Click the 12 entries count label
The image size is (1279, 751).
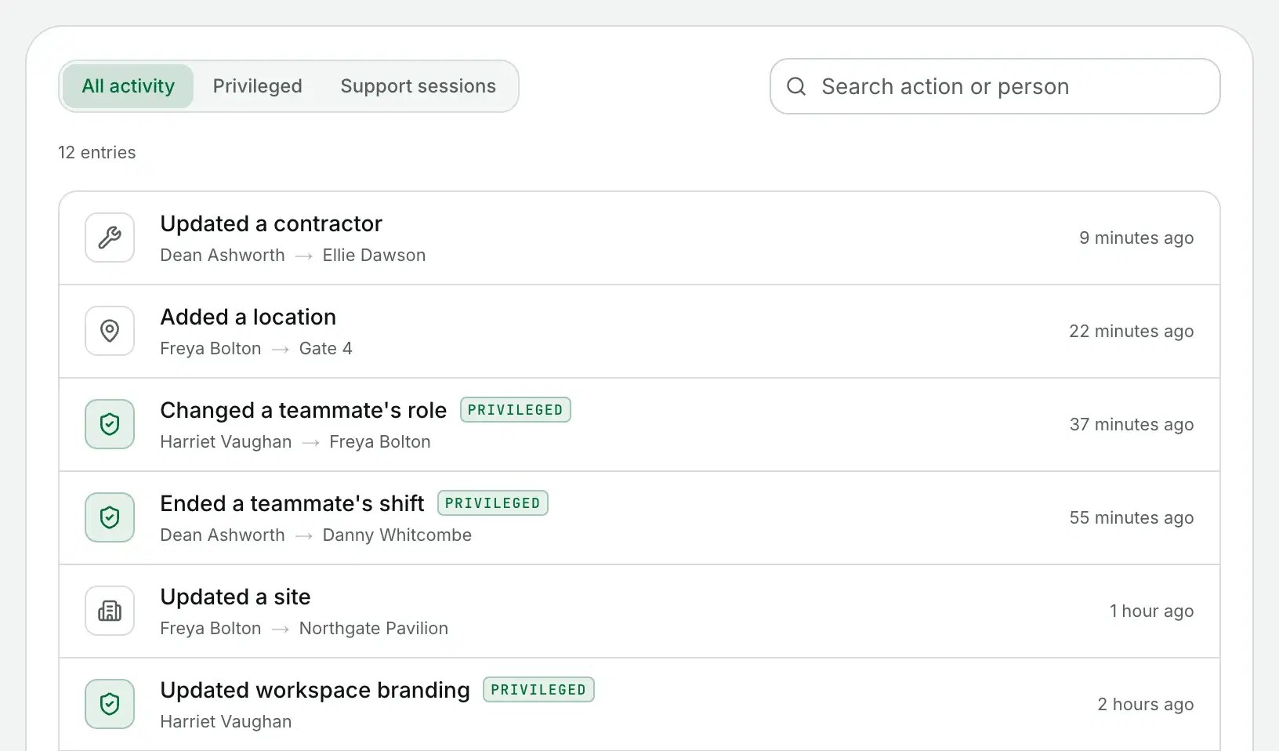[96, 152]
